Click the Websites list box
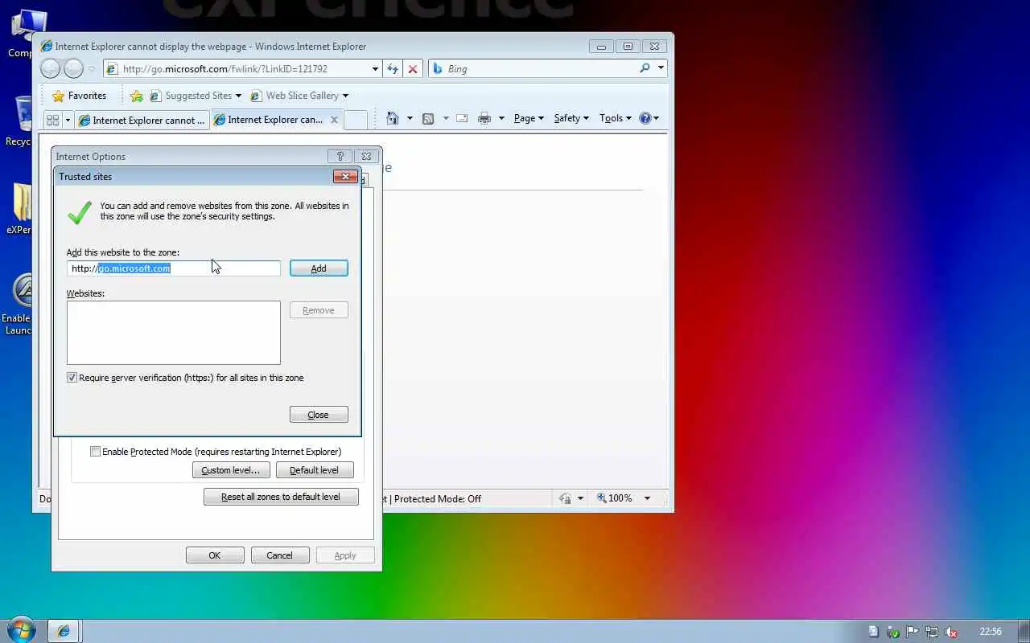1030x643 pixels. [174, 333]
